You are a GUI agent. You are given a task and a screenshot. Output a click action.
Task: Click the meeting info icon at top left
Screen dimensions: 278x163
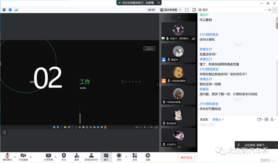pos(4,10)
